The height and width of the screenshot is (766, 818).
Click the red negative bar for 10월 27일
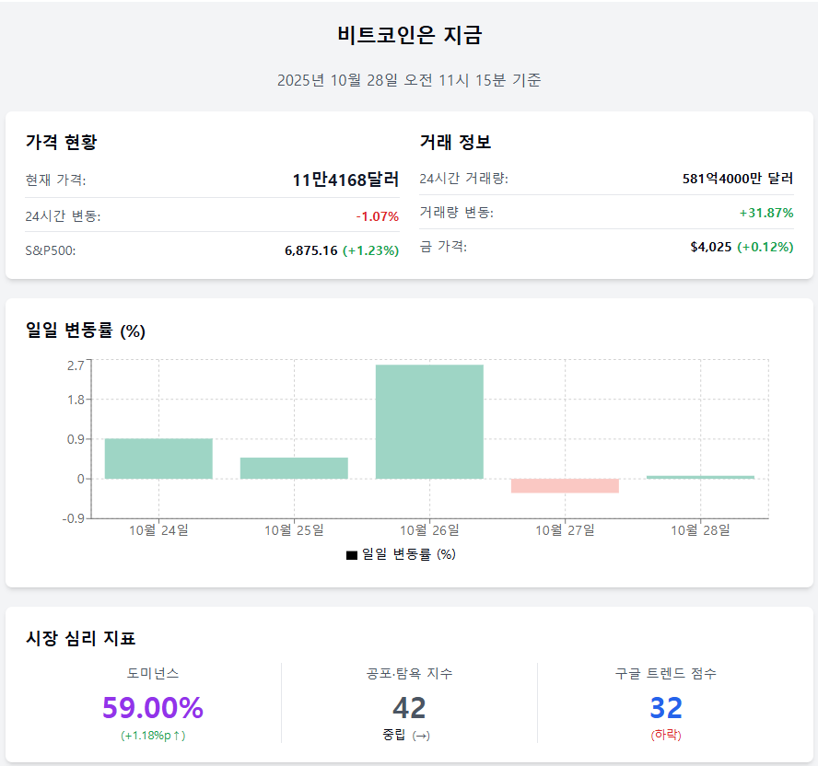click(565, 486)
